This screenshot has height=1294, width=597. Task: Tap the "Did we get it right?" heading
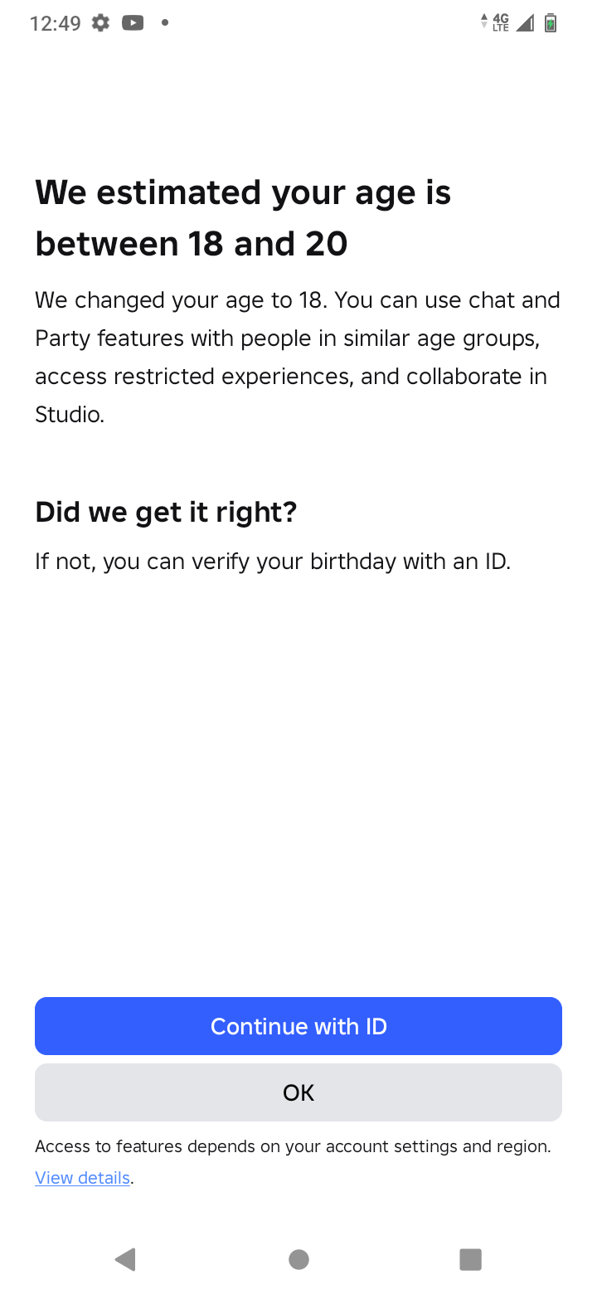pyautogui.click(x=166, y=512)
